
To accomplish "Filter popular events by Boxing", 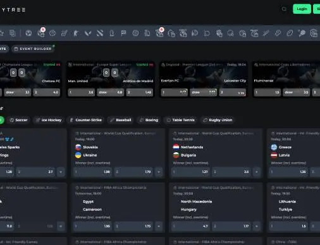I will click(x=149, y=120).
